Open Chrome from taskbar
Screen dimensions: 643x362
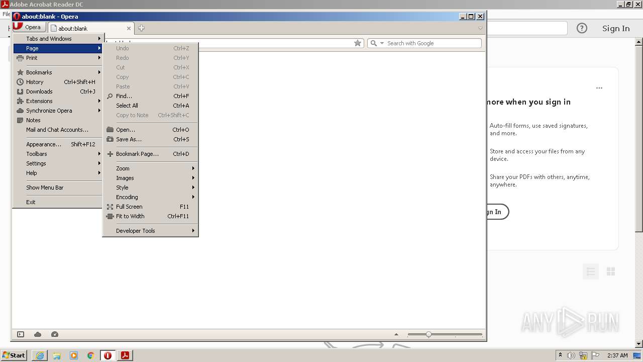tap(90, 355)
